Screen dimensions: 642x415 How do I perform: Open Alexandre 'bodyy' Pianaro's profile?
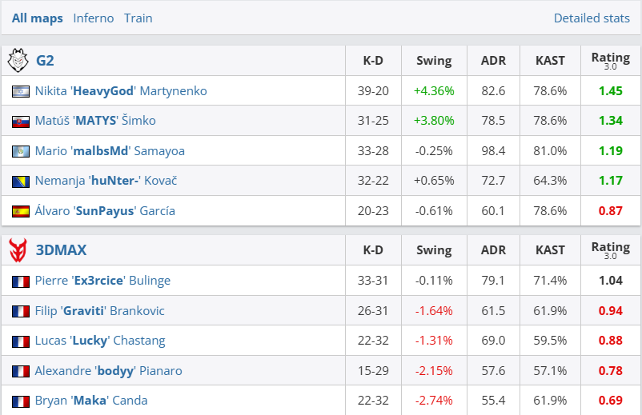point(108,371)
